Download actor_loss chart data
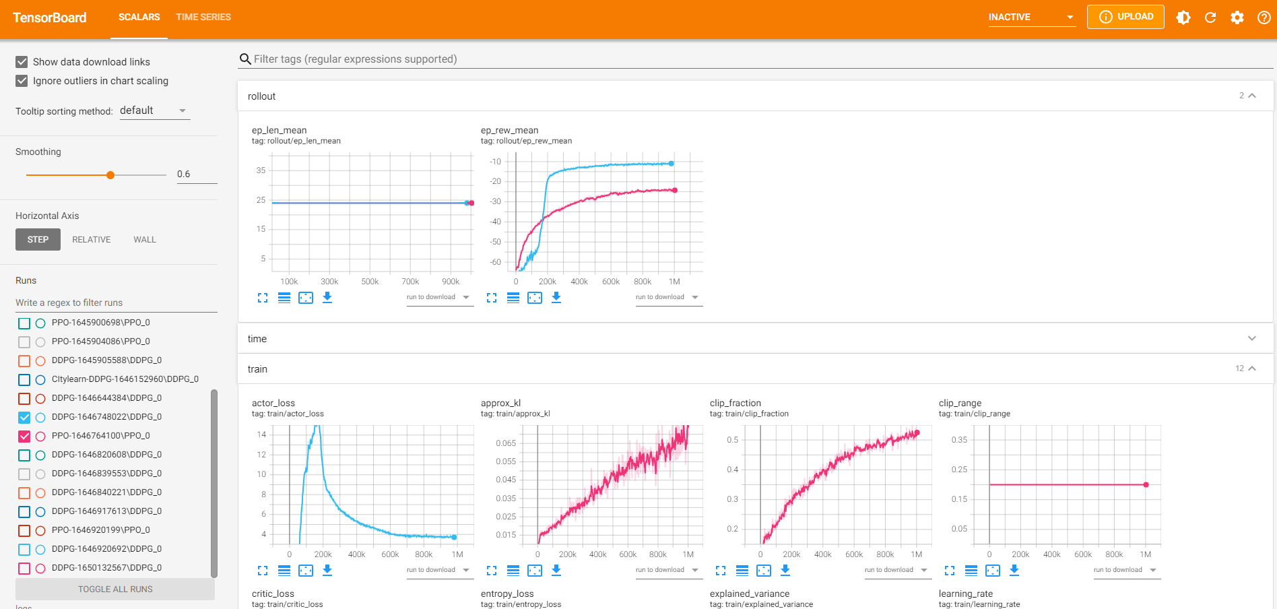 [327, 571]
